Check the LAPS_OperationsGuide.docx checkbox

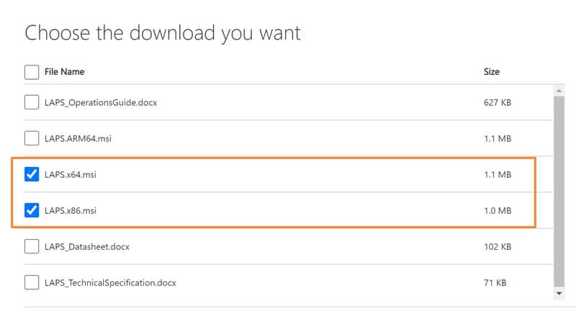[x=32, y=102]
